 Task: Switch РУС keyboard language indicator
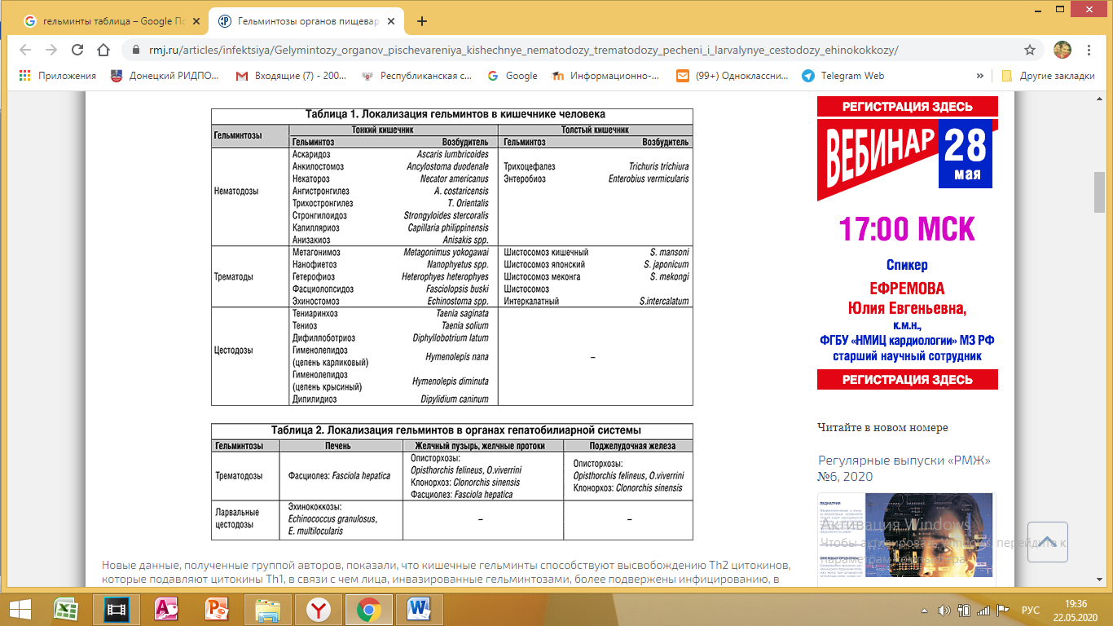[x=1031, y=610]
